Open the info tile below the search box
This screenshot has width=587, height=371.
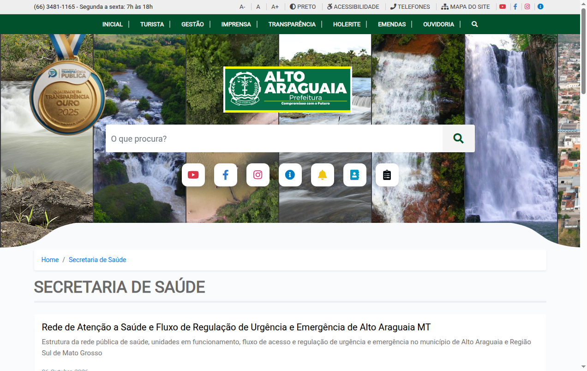point(290,175)
